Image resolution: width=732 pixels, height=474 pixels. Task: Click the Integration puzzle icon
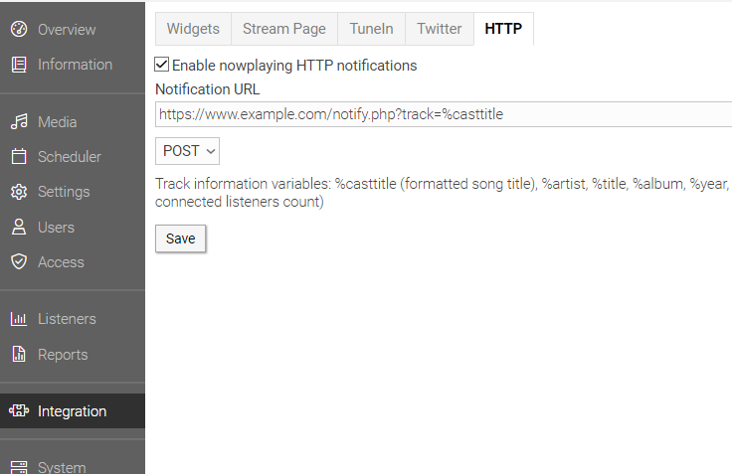[x=19, y=410]
